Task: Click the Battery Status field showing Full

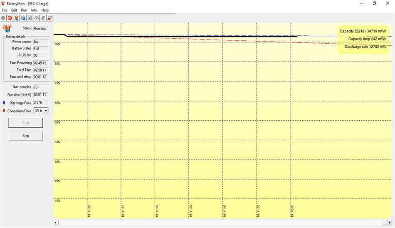Action: 41,48
